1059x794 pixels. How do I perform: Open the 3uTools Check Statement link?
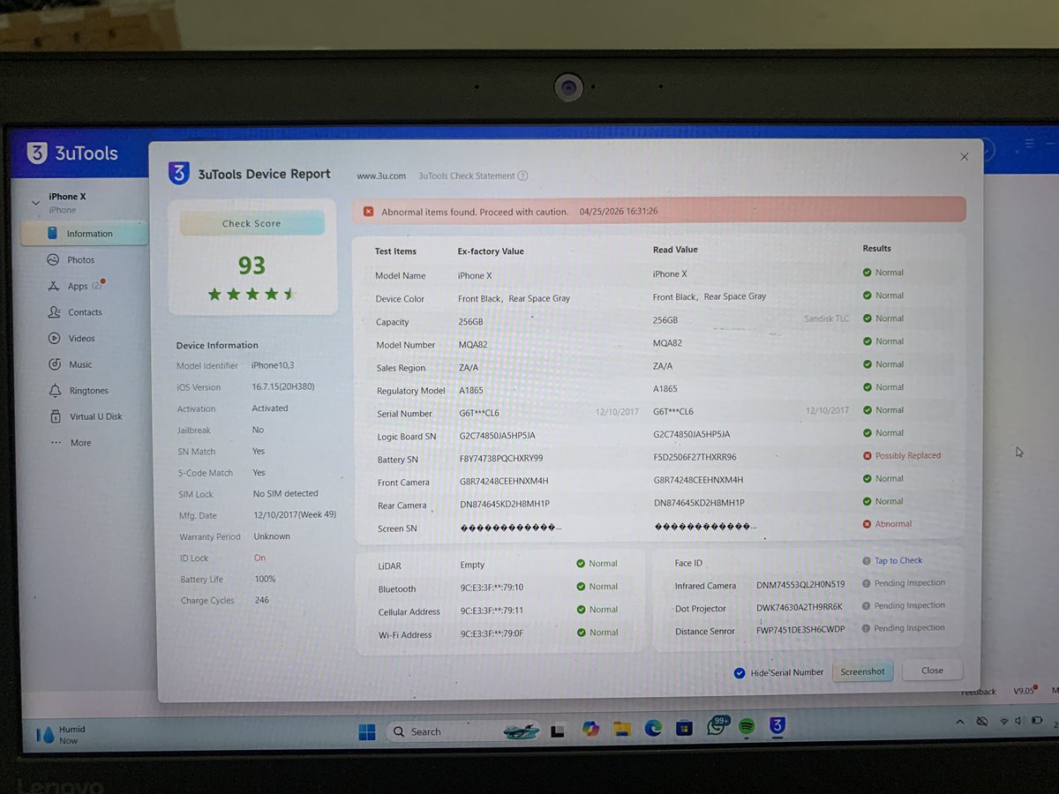tap(467, 176)
